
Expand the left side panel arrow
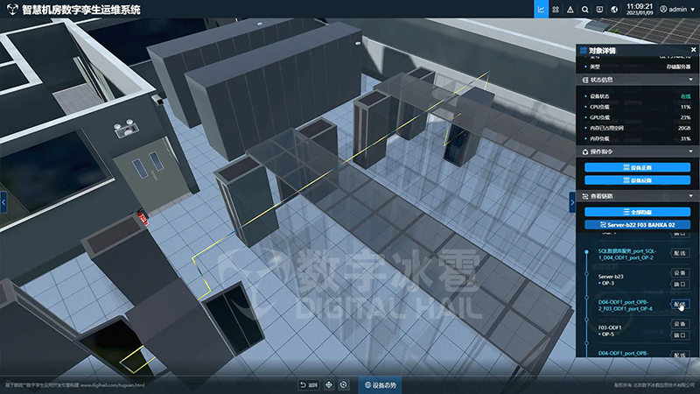click(x=3, y=202)
